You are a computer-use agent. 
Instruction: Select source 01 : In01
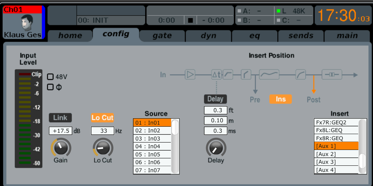pos(152,123)
